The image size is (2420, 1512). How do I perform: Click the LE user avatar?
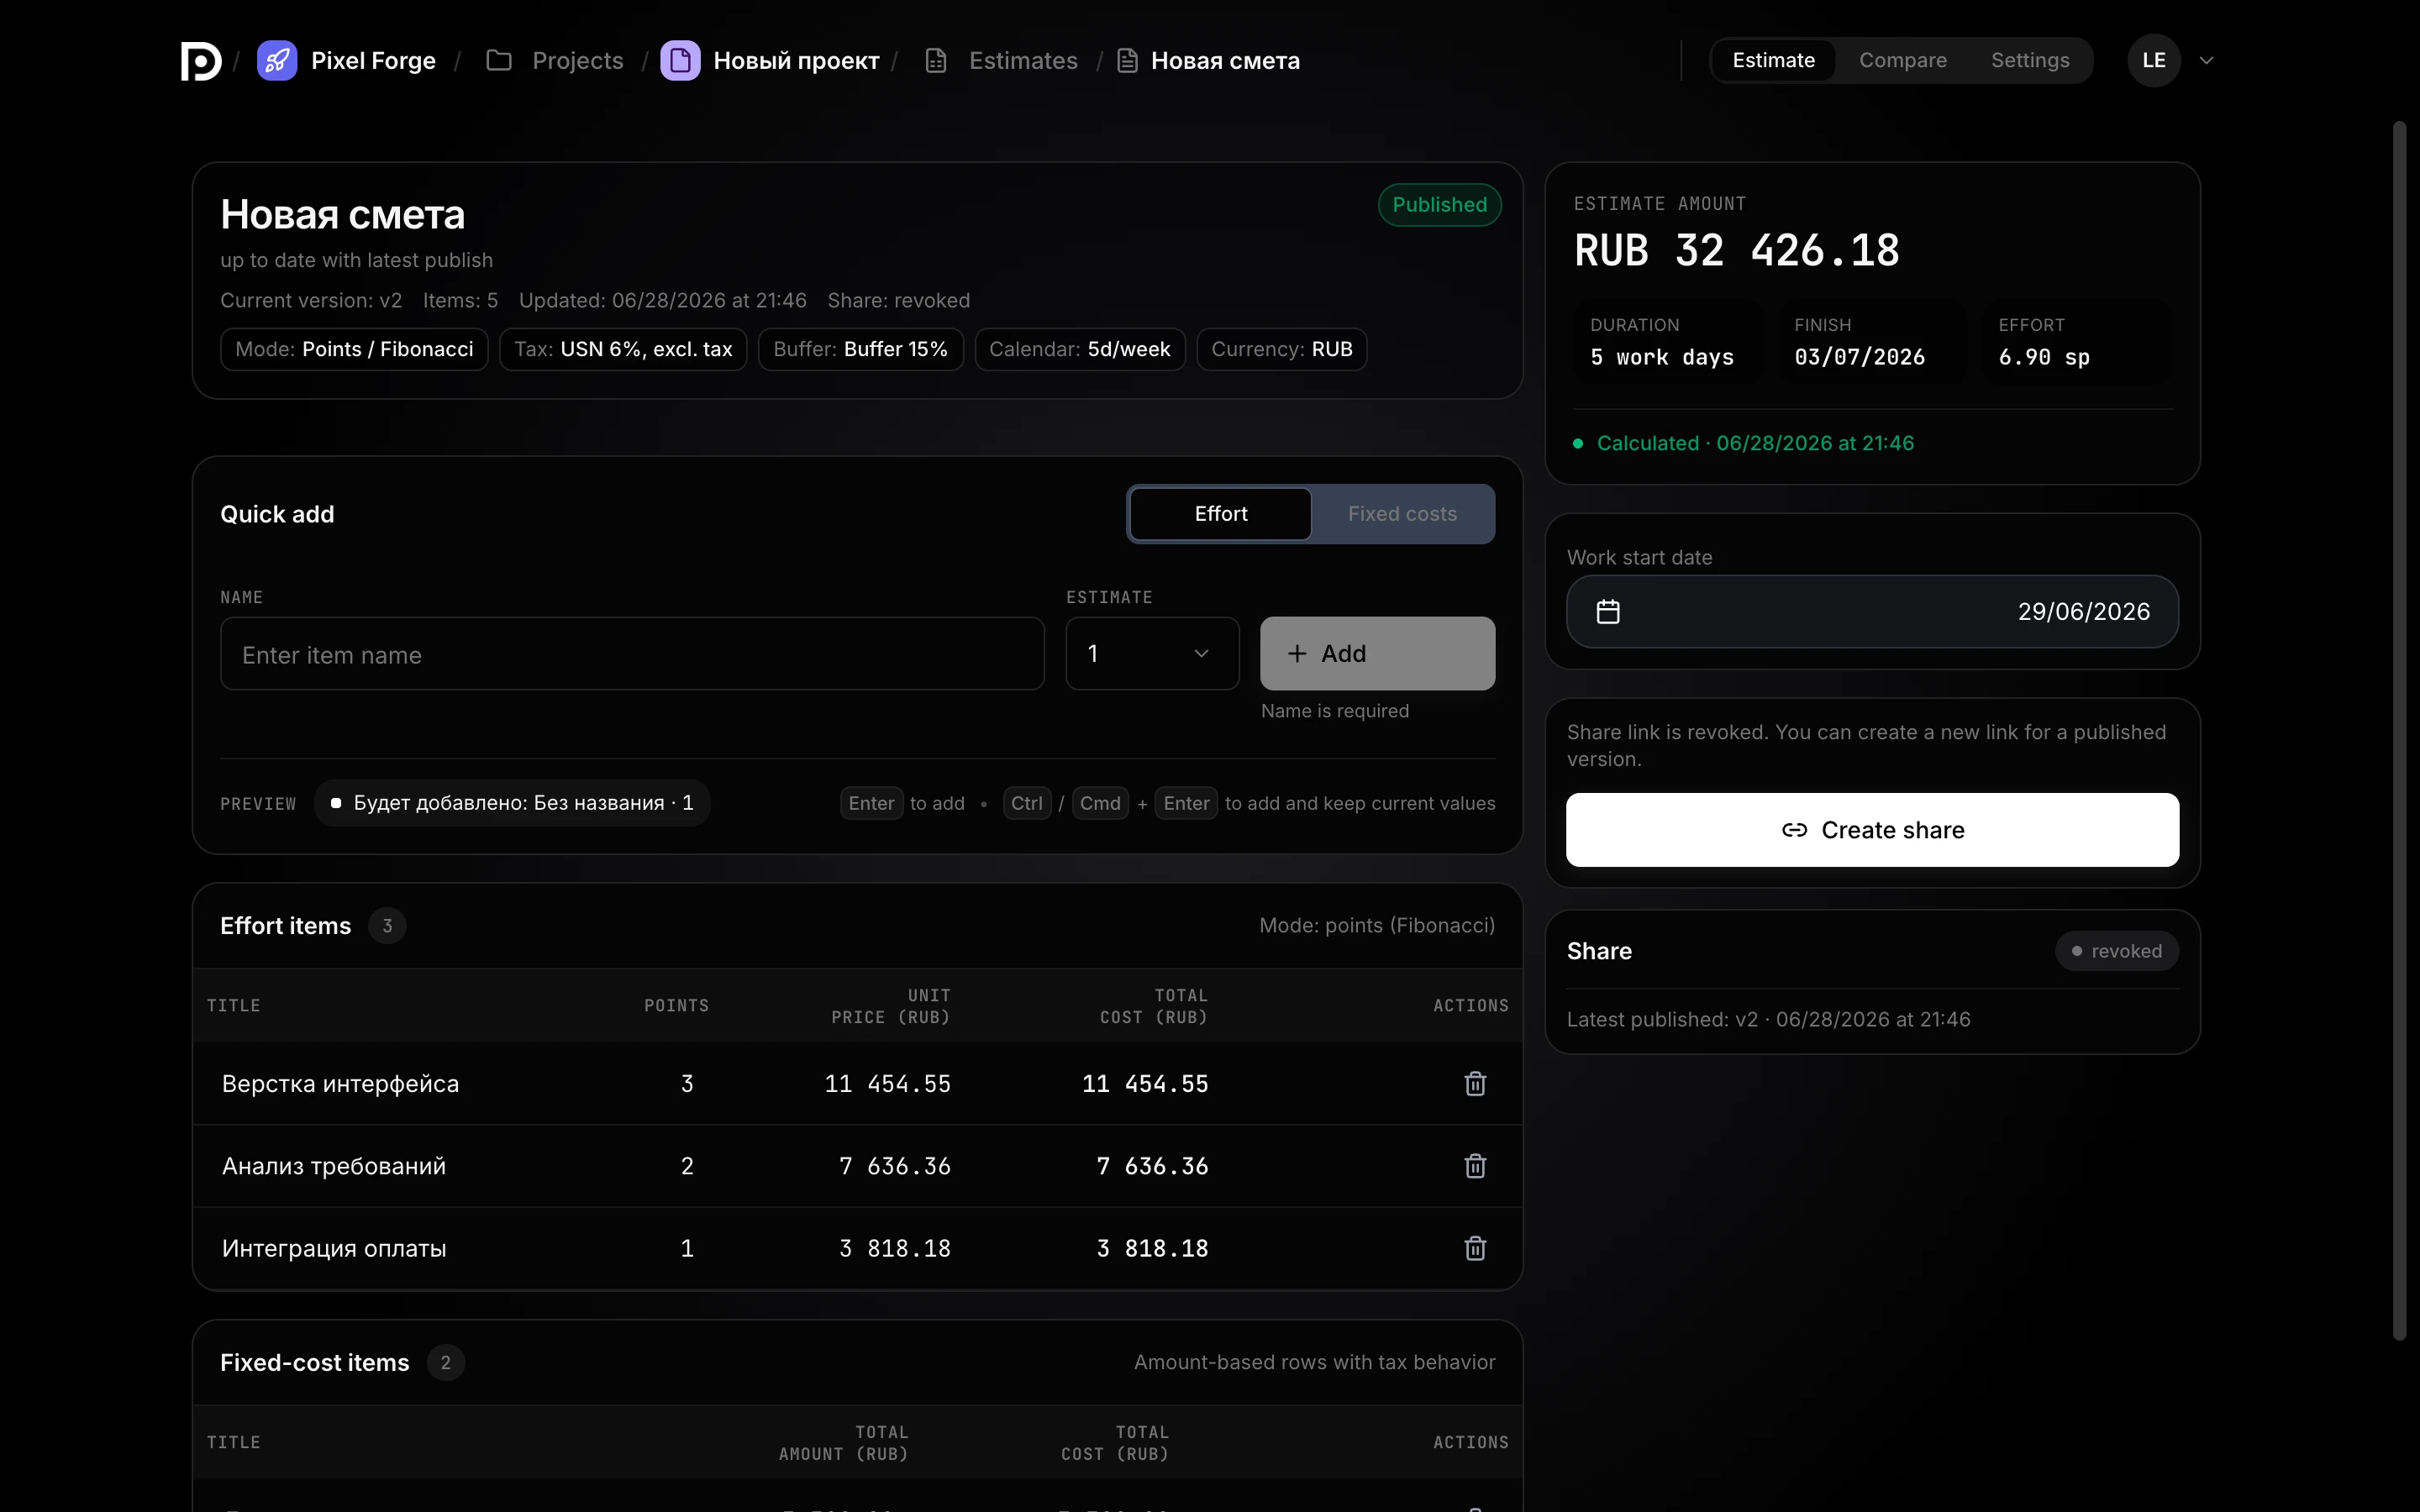(x=2154, y=61)
